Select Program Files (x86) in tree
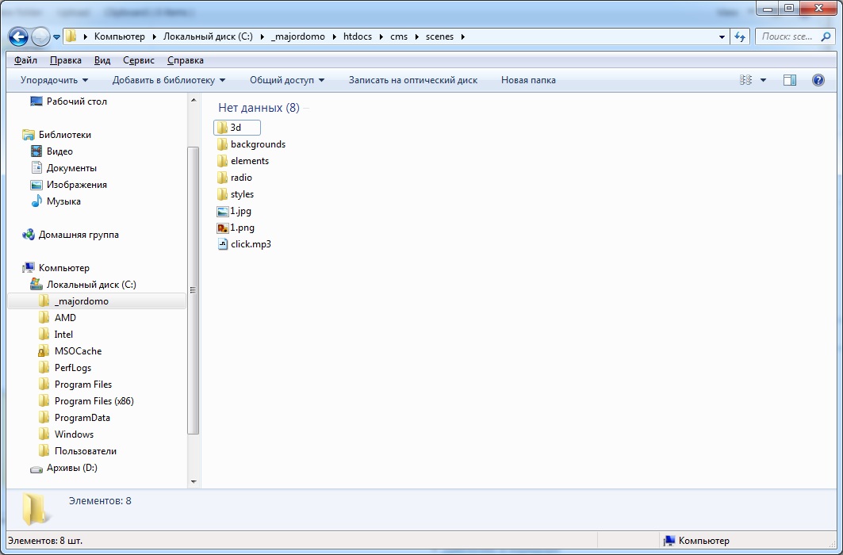Screen dimensions: 843x555 pos(94,401)
